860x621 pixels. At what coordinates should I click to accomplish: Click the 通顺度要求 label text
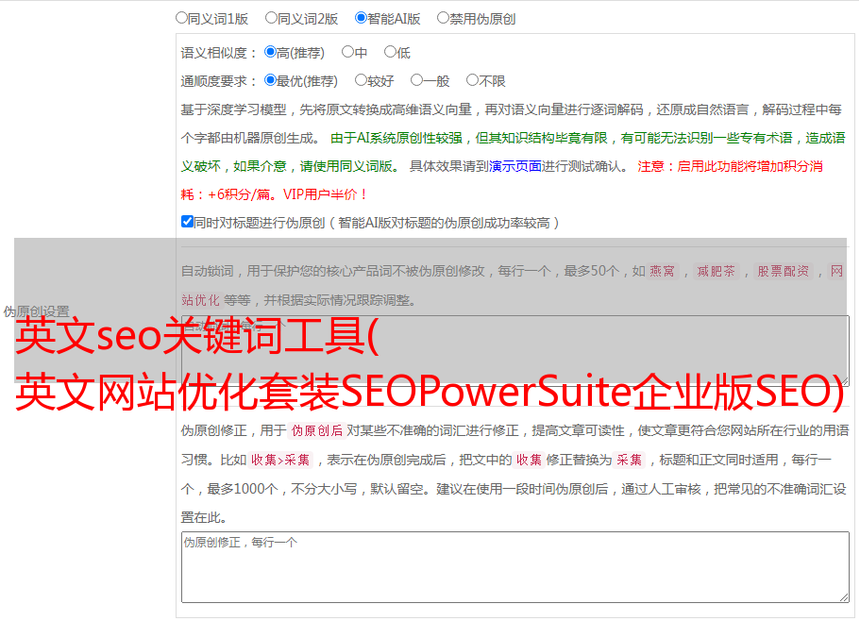[219, 81]
